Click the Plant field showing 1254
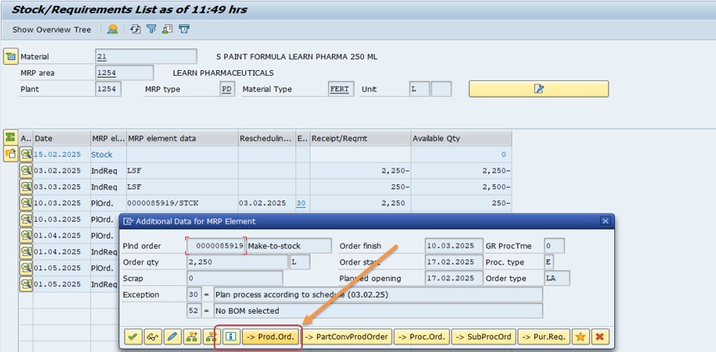 pyautogui.click(x=108, y=89)
